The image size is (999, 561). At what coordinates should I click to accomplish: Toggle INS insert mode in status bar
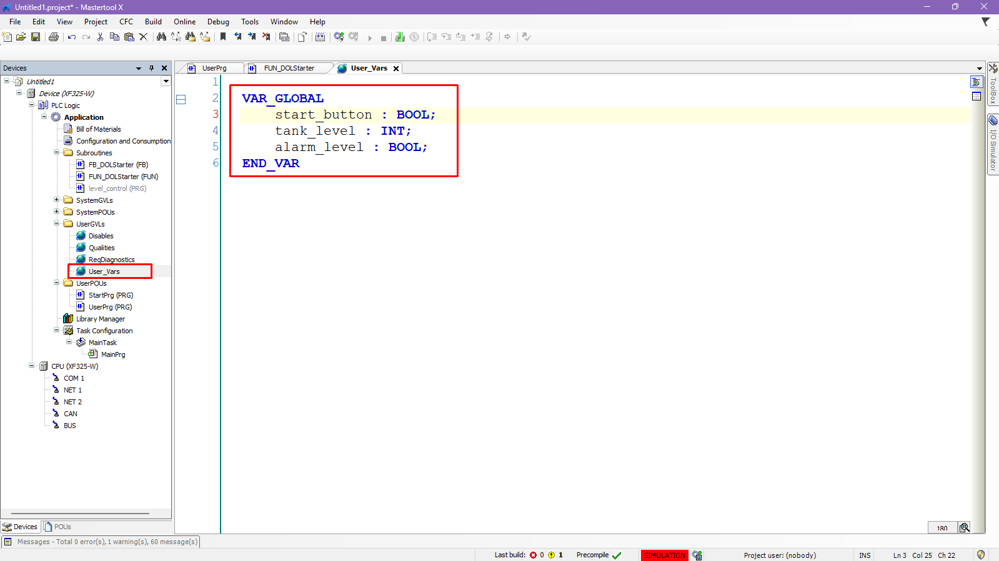[865, 555]
